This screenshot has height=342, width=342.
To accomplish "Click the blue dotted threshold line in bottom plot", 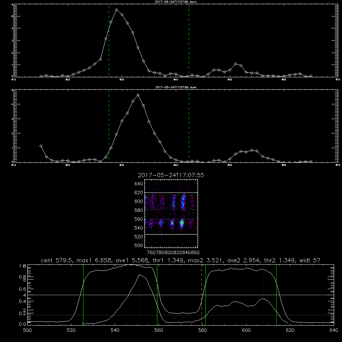I will pos(181,315).
